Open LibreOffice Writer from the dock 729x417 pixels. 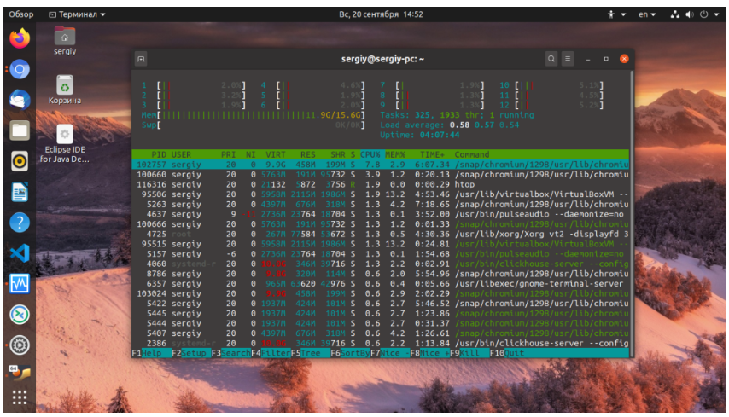[20, 192]
